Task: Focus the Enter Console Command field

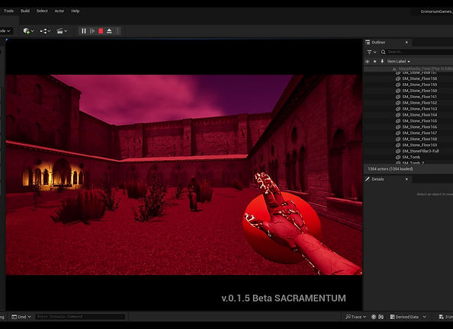Action: (x=80, y=317)
